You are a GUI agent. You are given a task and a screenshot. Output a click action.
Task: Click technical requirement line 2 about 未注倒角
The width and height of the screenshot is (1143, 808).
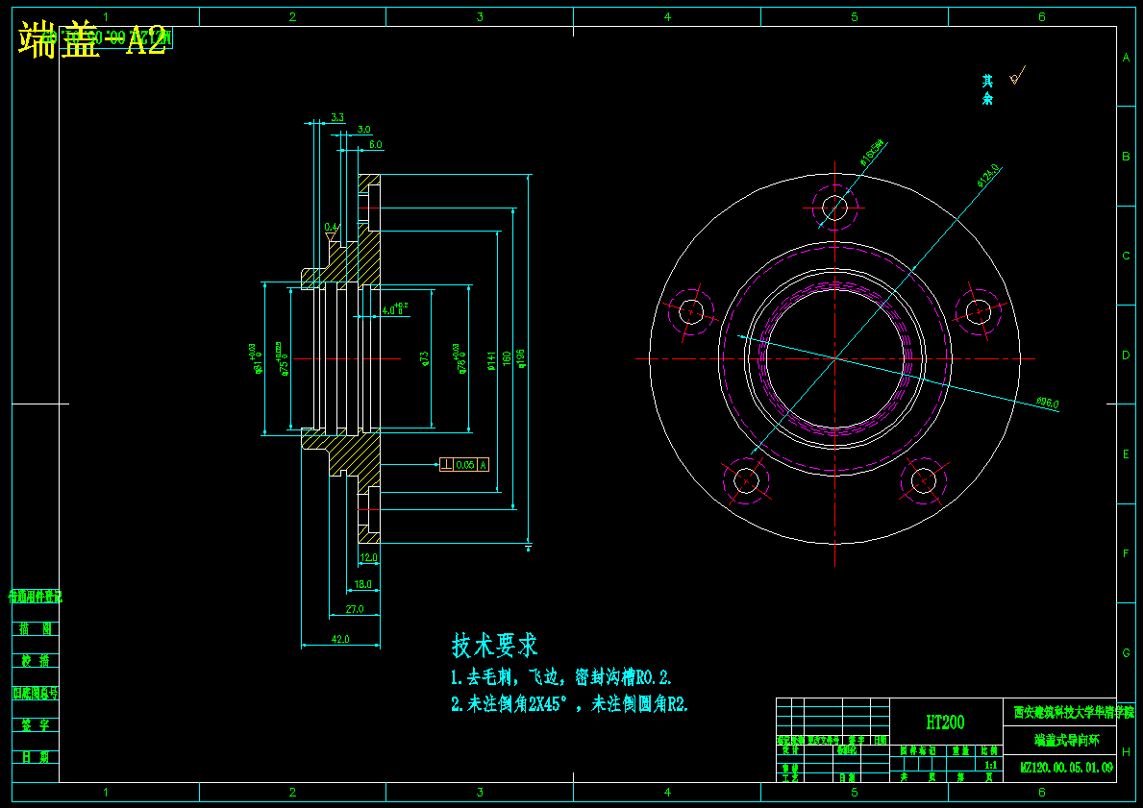569,704
